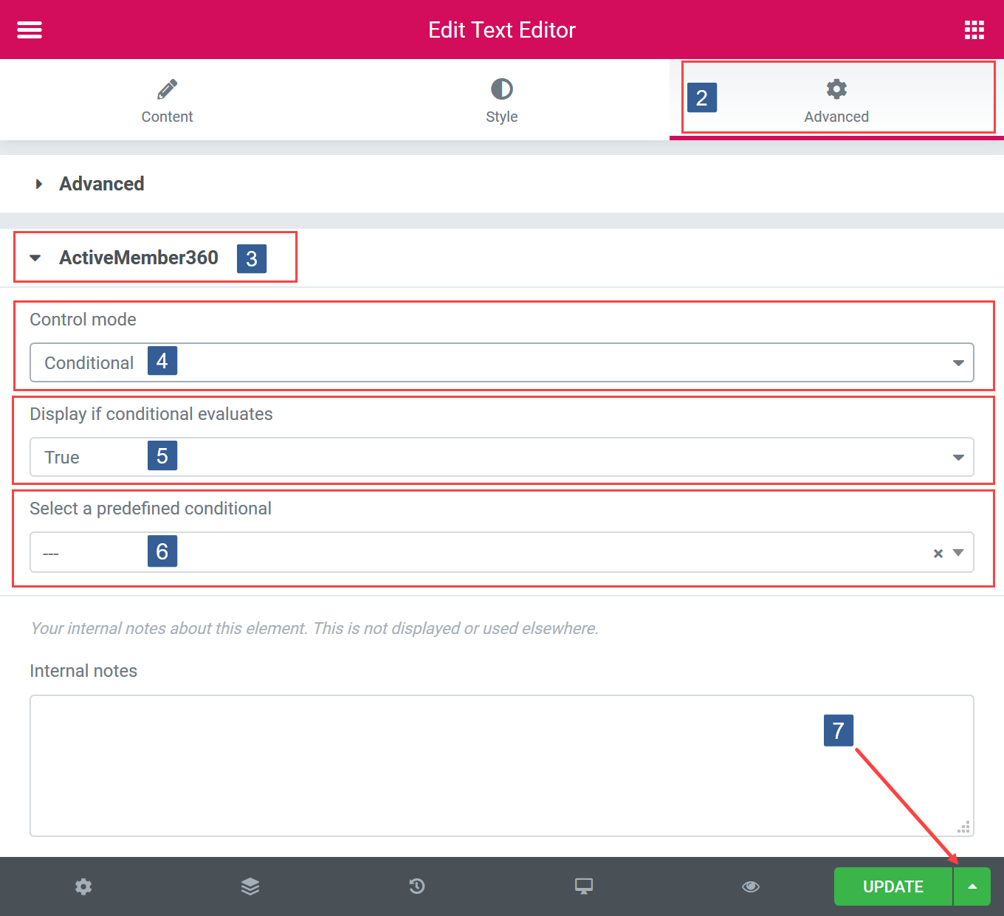Open the site settings gear in bottom toolbar
This screenshot has height=916, width=1004.
83,886
